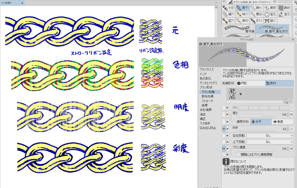This screenshot has width=297, height=188.
Task: Select the 小豆 chain sub tool group
Action: point(228,8)
